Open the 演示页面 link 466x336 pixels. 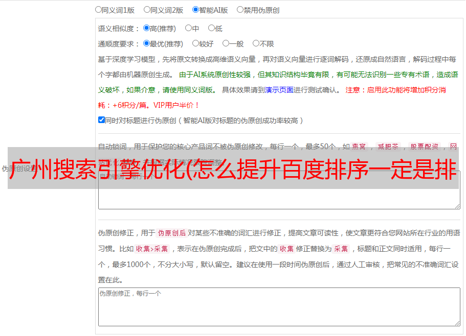(x=279, y=90)
